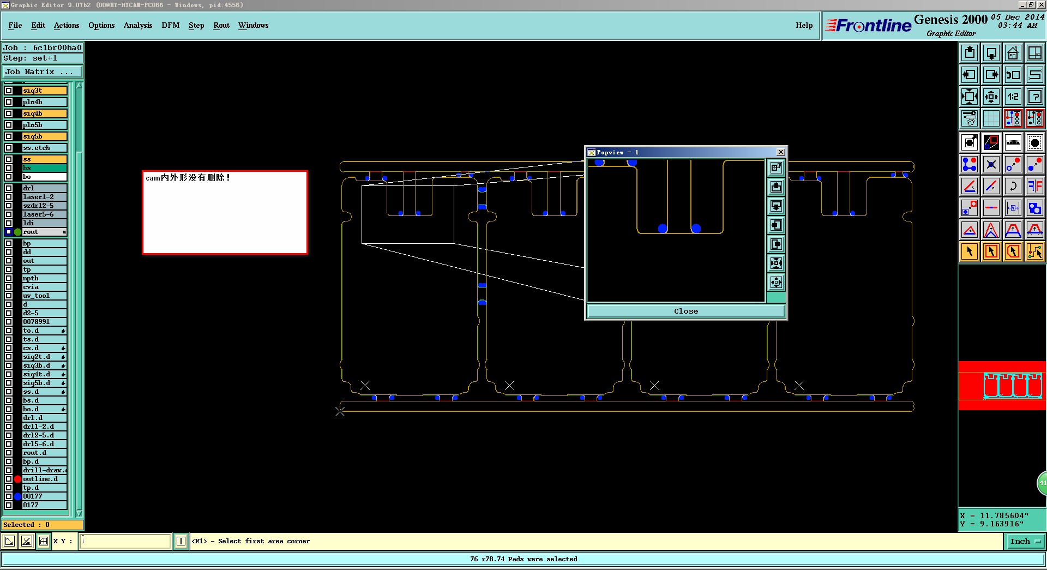
Task: Toggle the outline.d layer checkbox
Action: [9, 479]
